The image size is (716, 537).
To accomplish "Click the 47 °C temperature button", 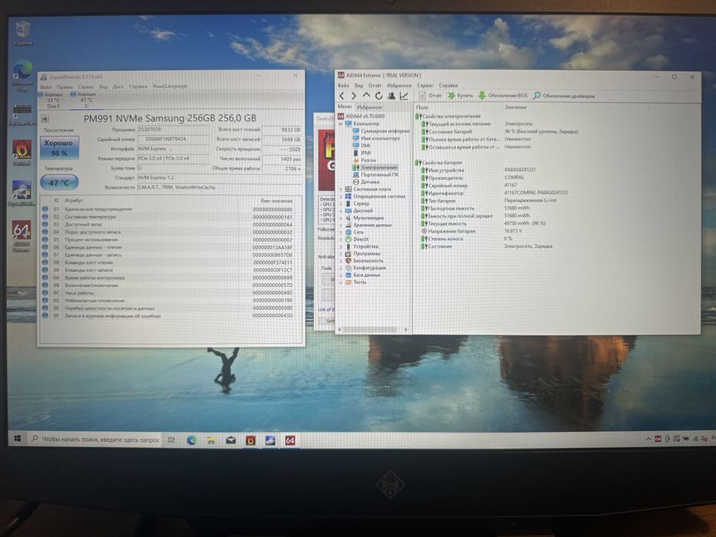I will 59,183.
